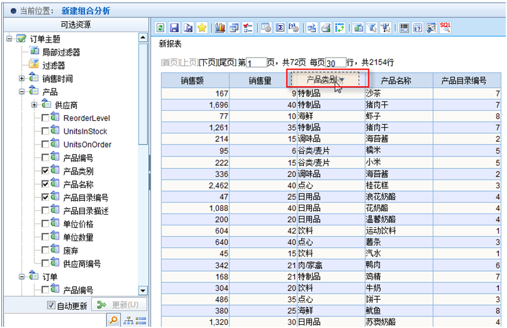507x328 pixels.
Task: Click the floppy disk save icon
Action: pyautogui.click(x=174, y=28)
